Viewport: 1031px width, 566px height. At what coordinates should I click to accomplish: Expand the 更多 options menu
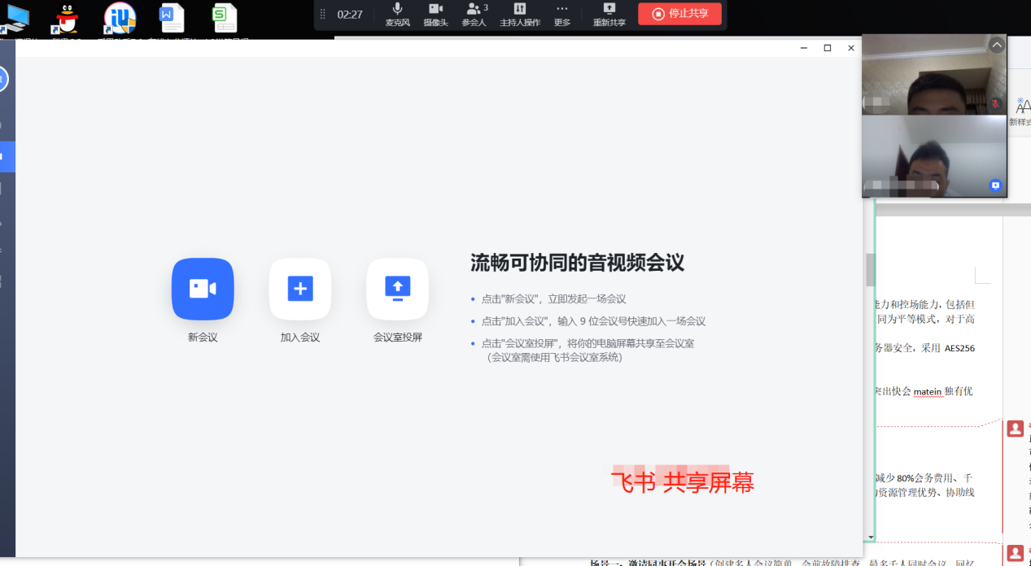pyautogui.click(x=562, y=15)
